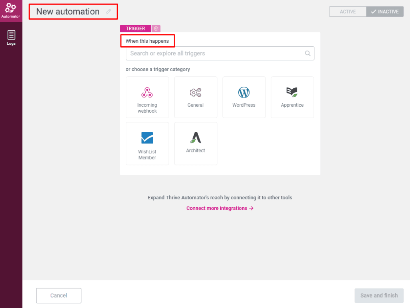The width and height of the screenshot is (410, 308).
Task: Open the Logs sidebar icon
Action: tap(11, 38)
